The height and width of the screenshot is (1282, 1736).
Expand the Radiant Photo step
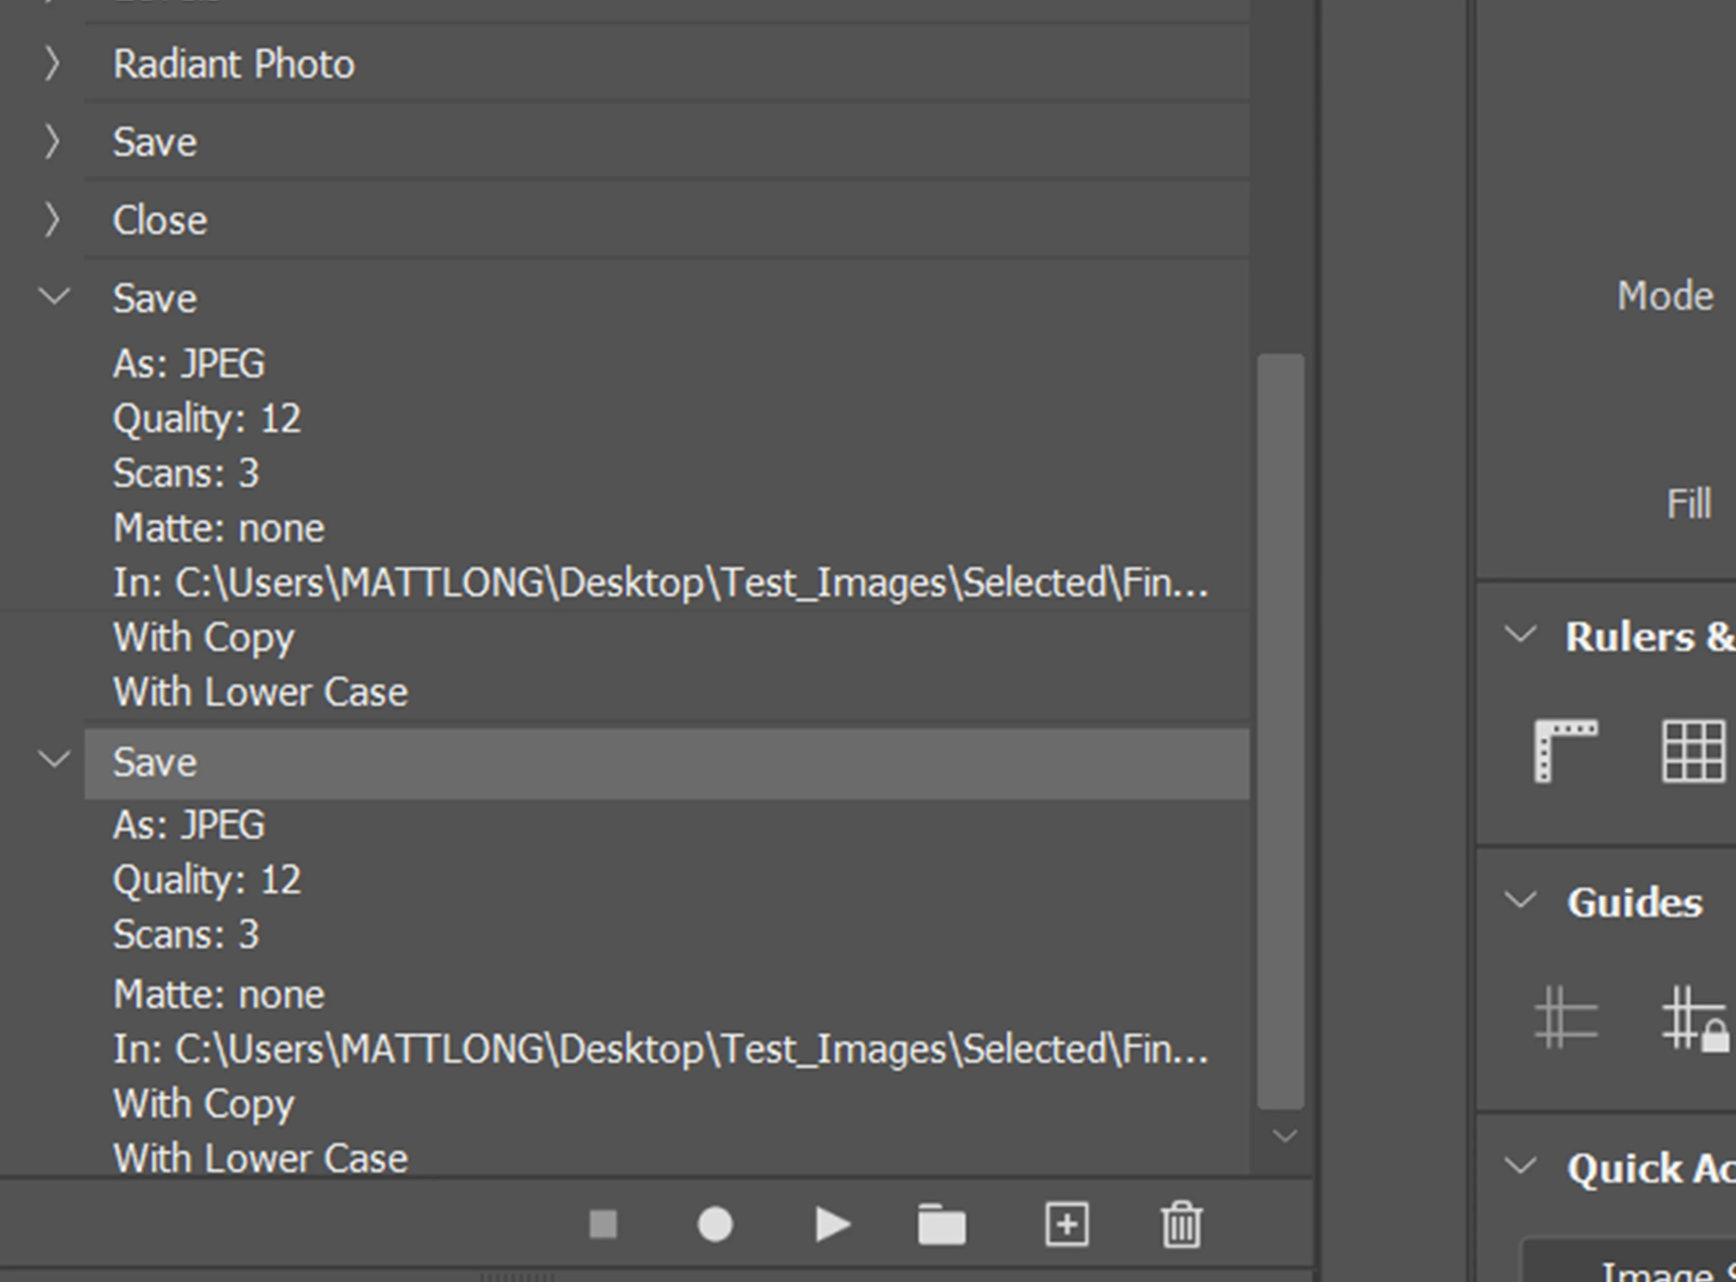(x=52, y=64)
